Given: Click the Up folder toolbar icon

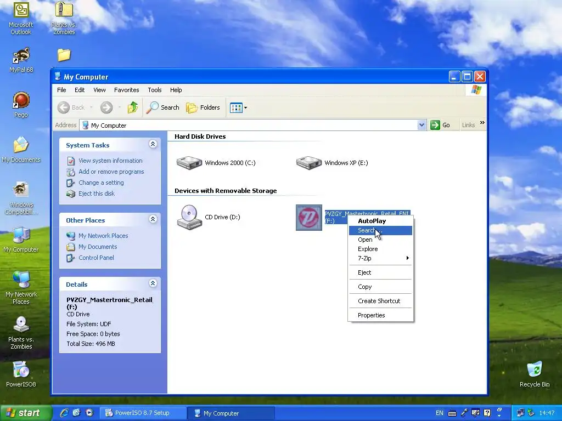Looking at the screenshot, I should (133, 107).
